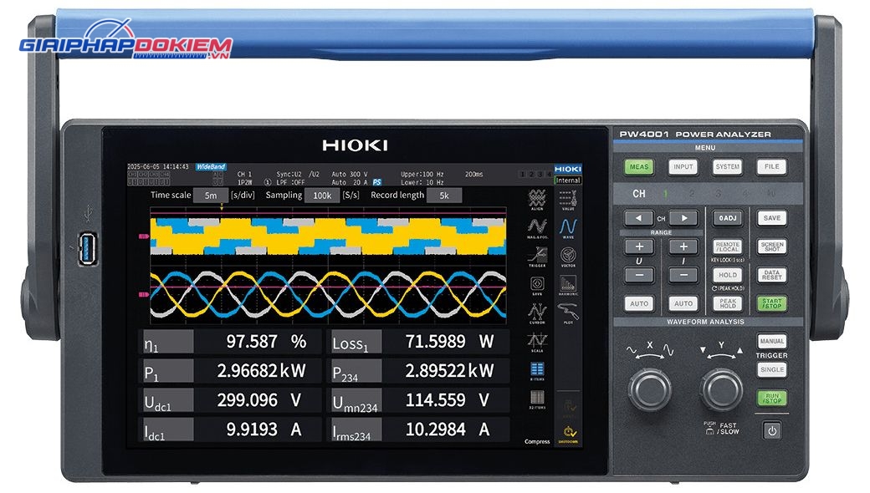Select the SYSTEM menu key
870x493 pixels.
[728, 167]
